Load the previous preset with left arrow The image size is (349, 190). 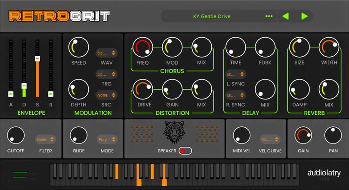click(x=286, y=16)
